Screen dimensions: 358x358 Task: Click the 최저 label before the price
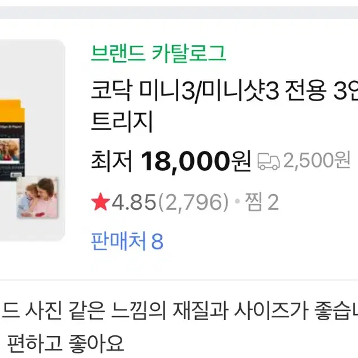(x=111, y=161)
